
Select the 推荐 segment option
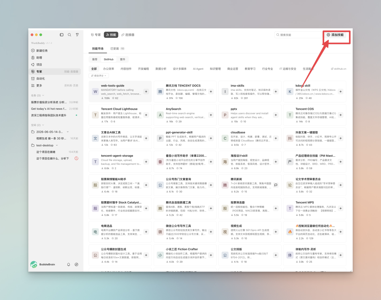tap(95, 59)
